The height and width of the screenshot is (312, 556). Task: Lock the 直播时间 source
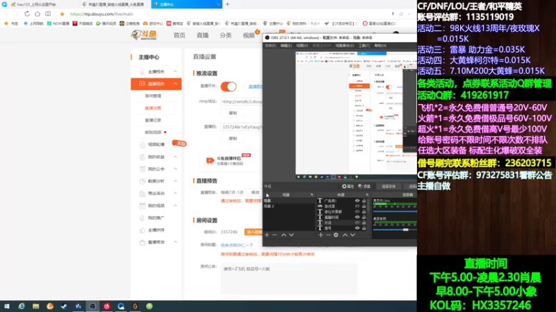click(363, 217)
